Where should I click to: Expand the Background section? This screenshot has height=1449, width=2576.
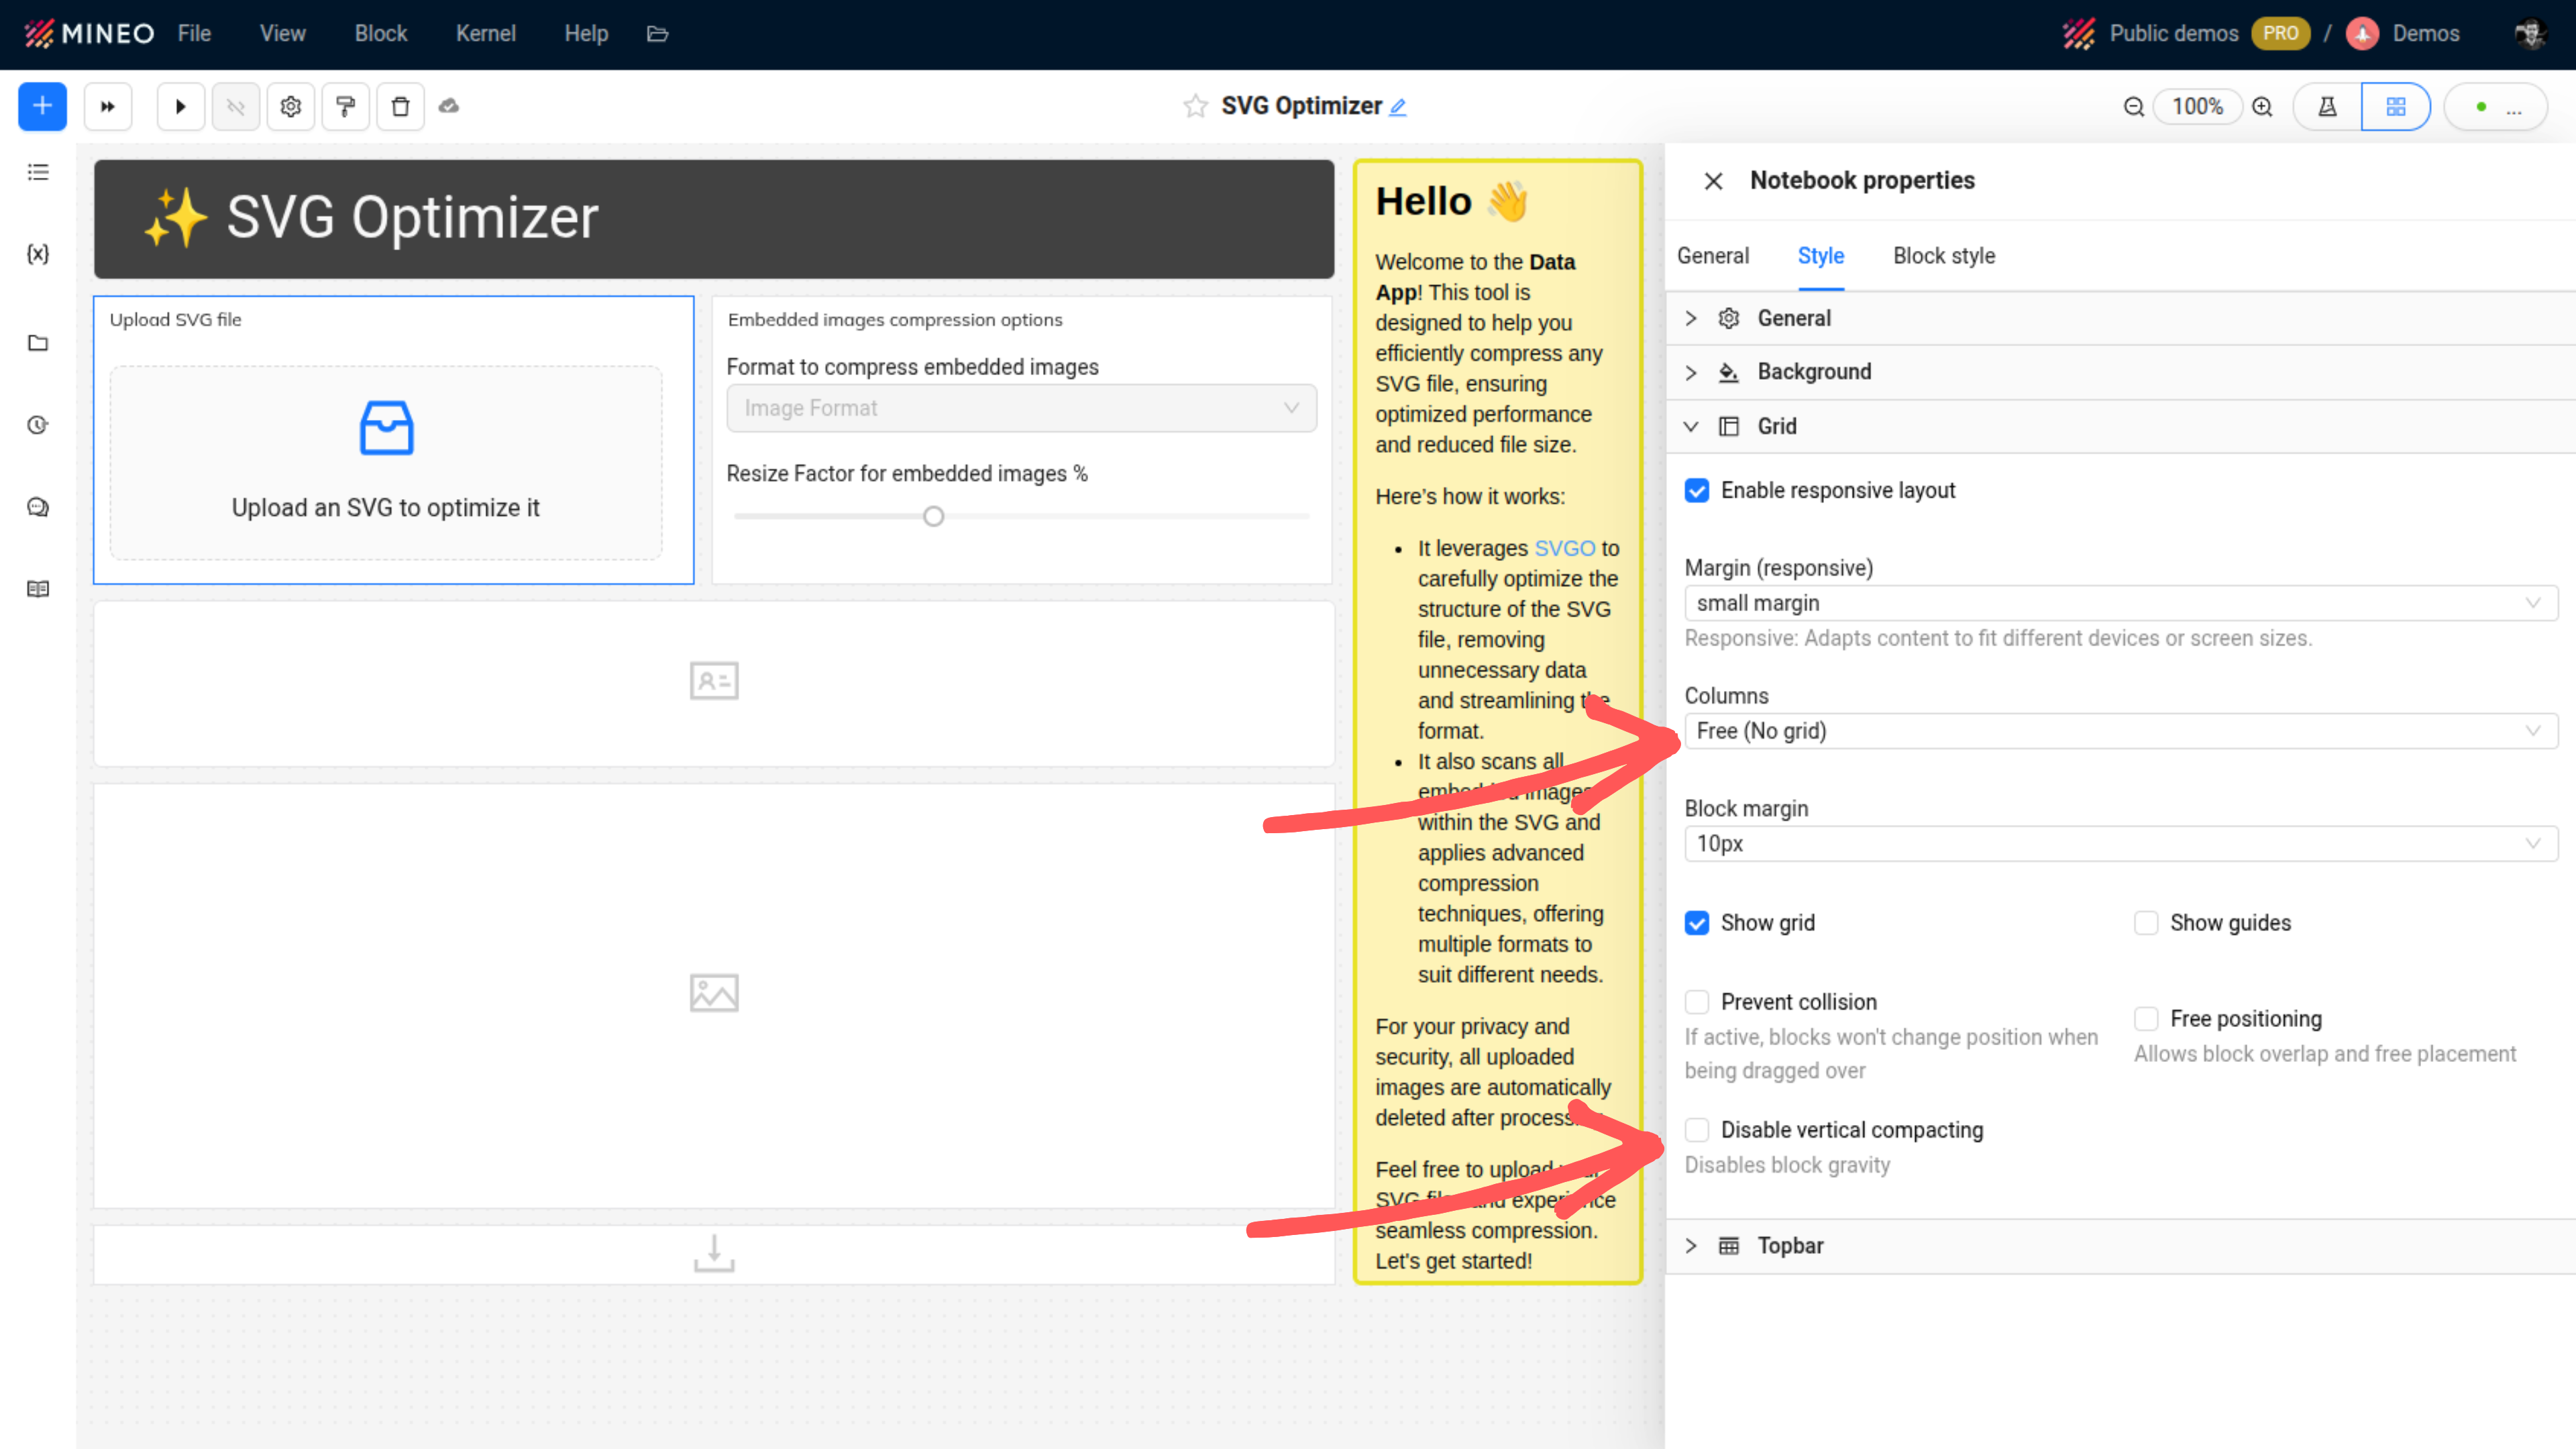[x=2120, y=372]
